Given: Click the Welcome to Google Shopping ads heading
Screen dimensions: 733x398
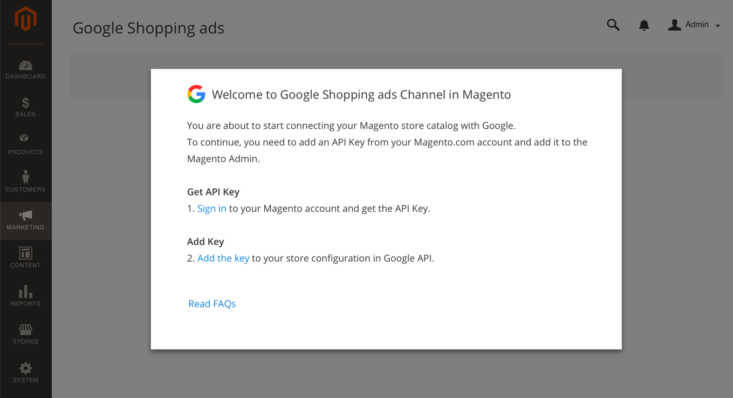Looking at the screenshot, I should 361,94.
